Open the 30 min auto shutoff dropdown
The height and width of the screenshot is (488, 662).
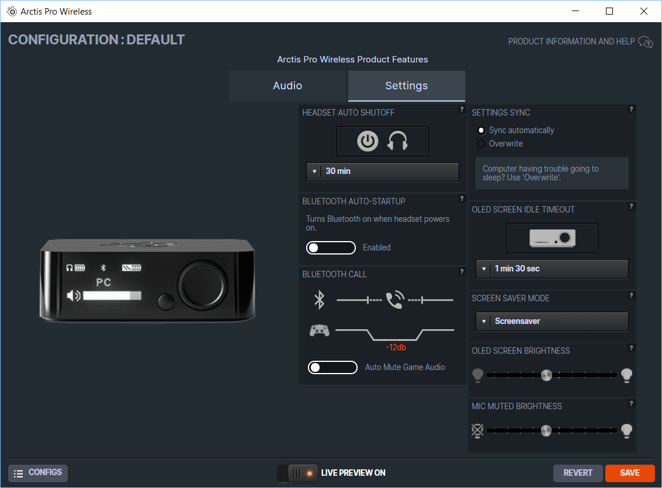pos(383,172)
